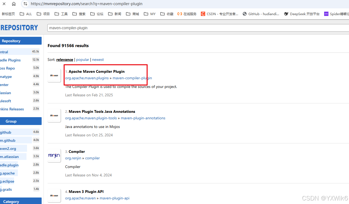The height and width of the screenshot is (204, 349).
Task: Filter by atlassian group 3.5k
Action: pyautogui.click(x=20, y=156)
